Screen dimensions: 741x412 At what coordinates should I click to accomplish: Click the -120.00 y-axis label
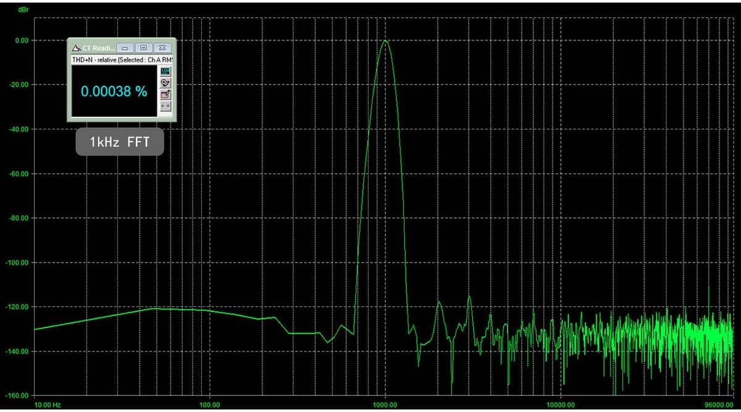(x=17, y=307)
